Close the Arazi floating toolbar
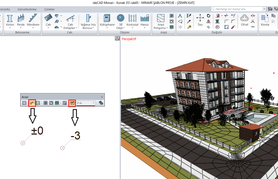 [x=102, y=97]
